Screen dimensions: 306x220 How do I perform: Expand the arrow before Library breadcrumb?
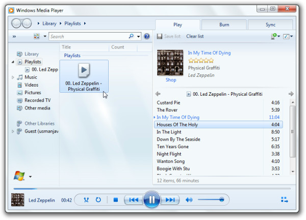tap(38, 23)
